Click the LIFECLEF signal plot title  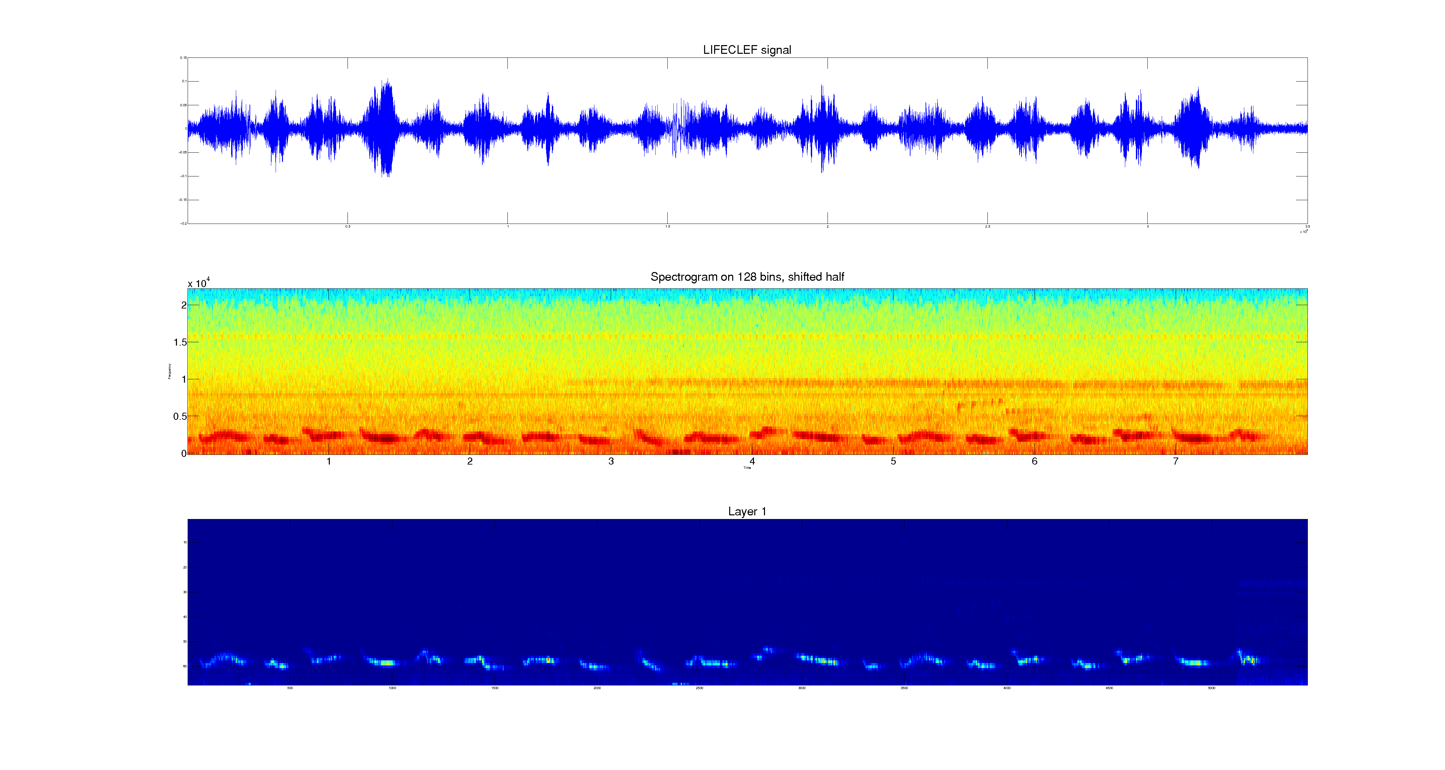coord(747,50)
